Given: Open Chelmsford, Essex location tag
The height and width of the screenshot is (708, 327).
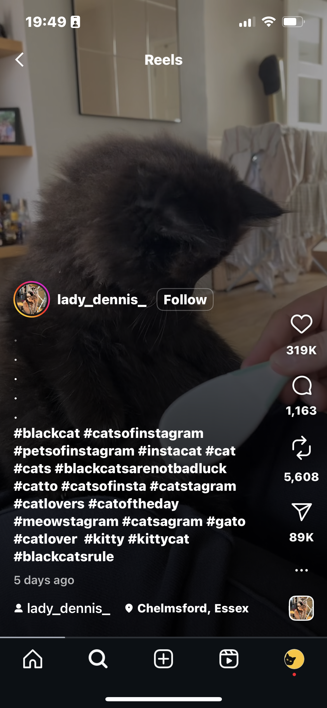Looking at the screenshot, I should click(187, 608).
